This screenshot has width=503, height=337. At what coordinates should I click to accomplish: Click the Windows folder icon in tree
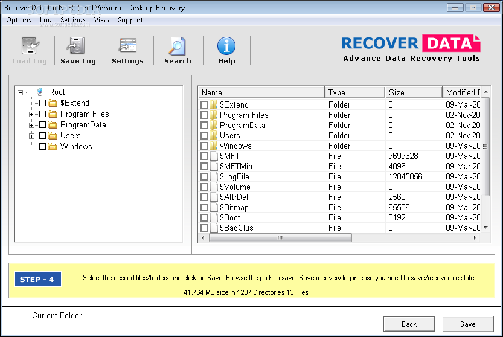coord(53,147)
